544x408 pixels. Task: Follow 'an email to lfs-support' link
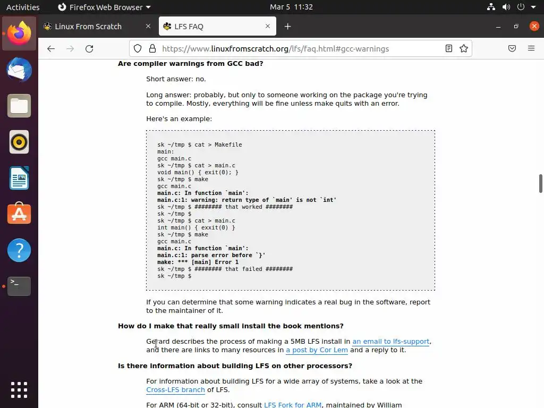391,342
